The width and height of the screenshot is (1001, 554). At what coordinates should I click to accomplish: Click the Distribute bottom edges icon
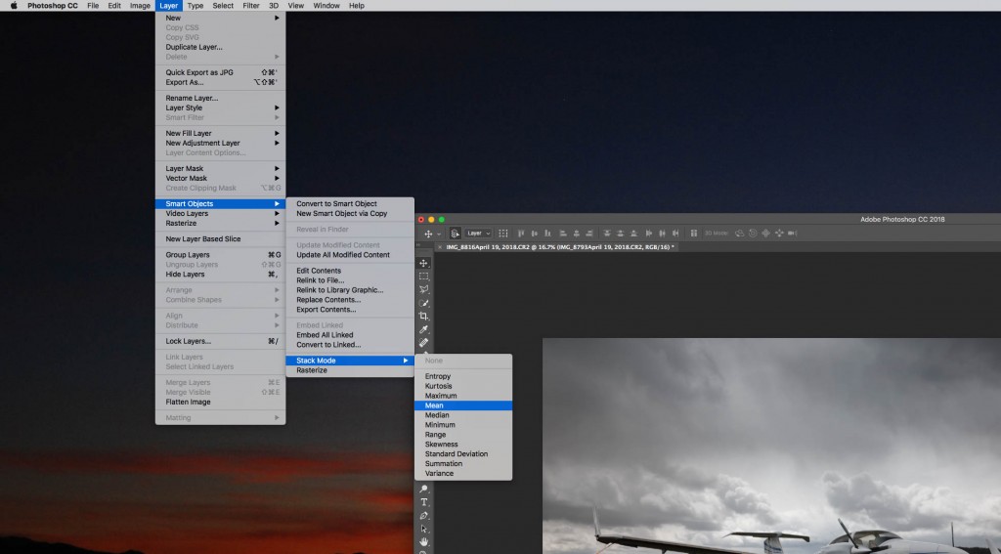pyautogui.click(x=633, y=233)
